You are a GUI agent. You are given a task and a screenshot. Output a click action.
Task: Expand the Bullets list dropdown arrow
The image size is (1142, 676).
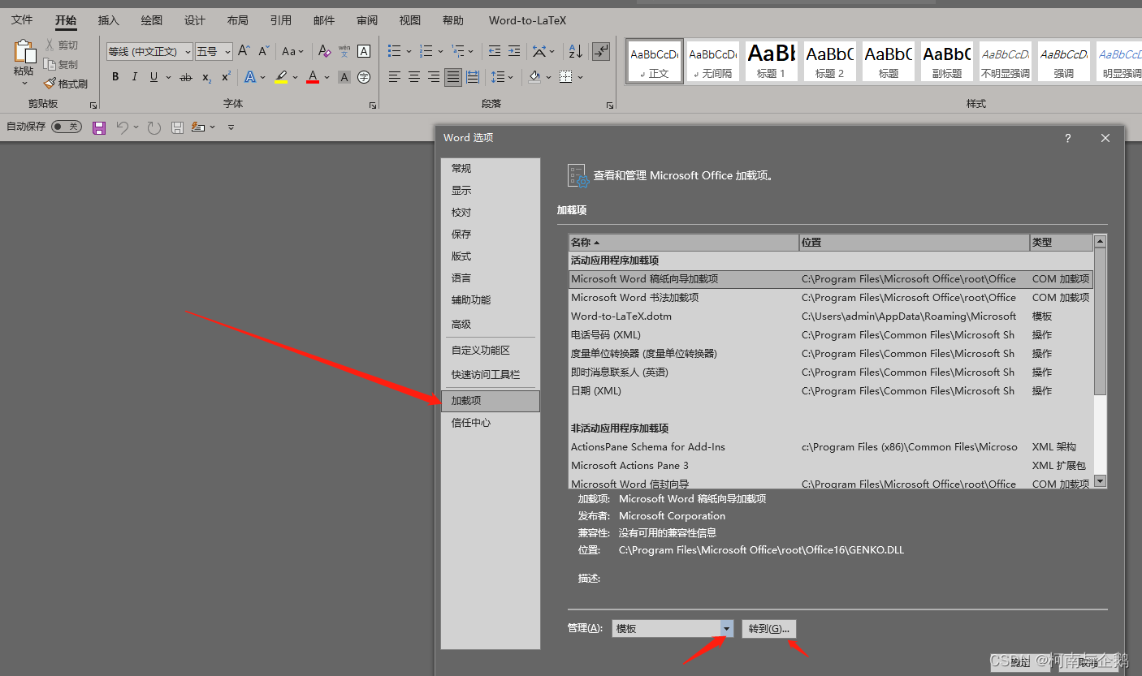coord(409,52)
